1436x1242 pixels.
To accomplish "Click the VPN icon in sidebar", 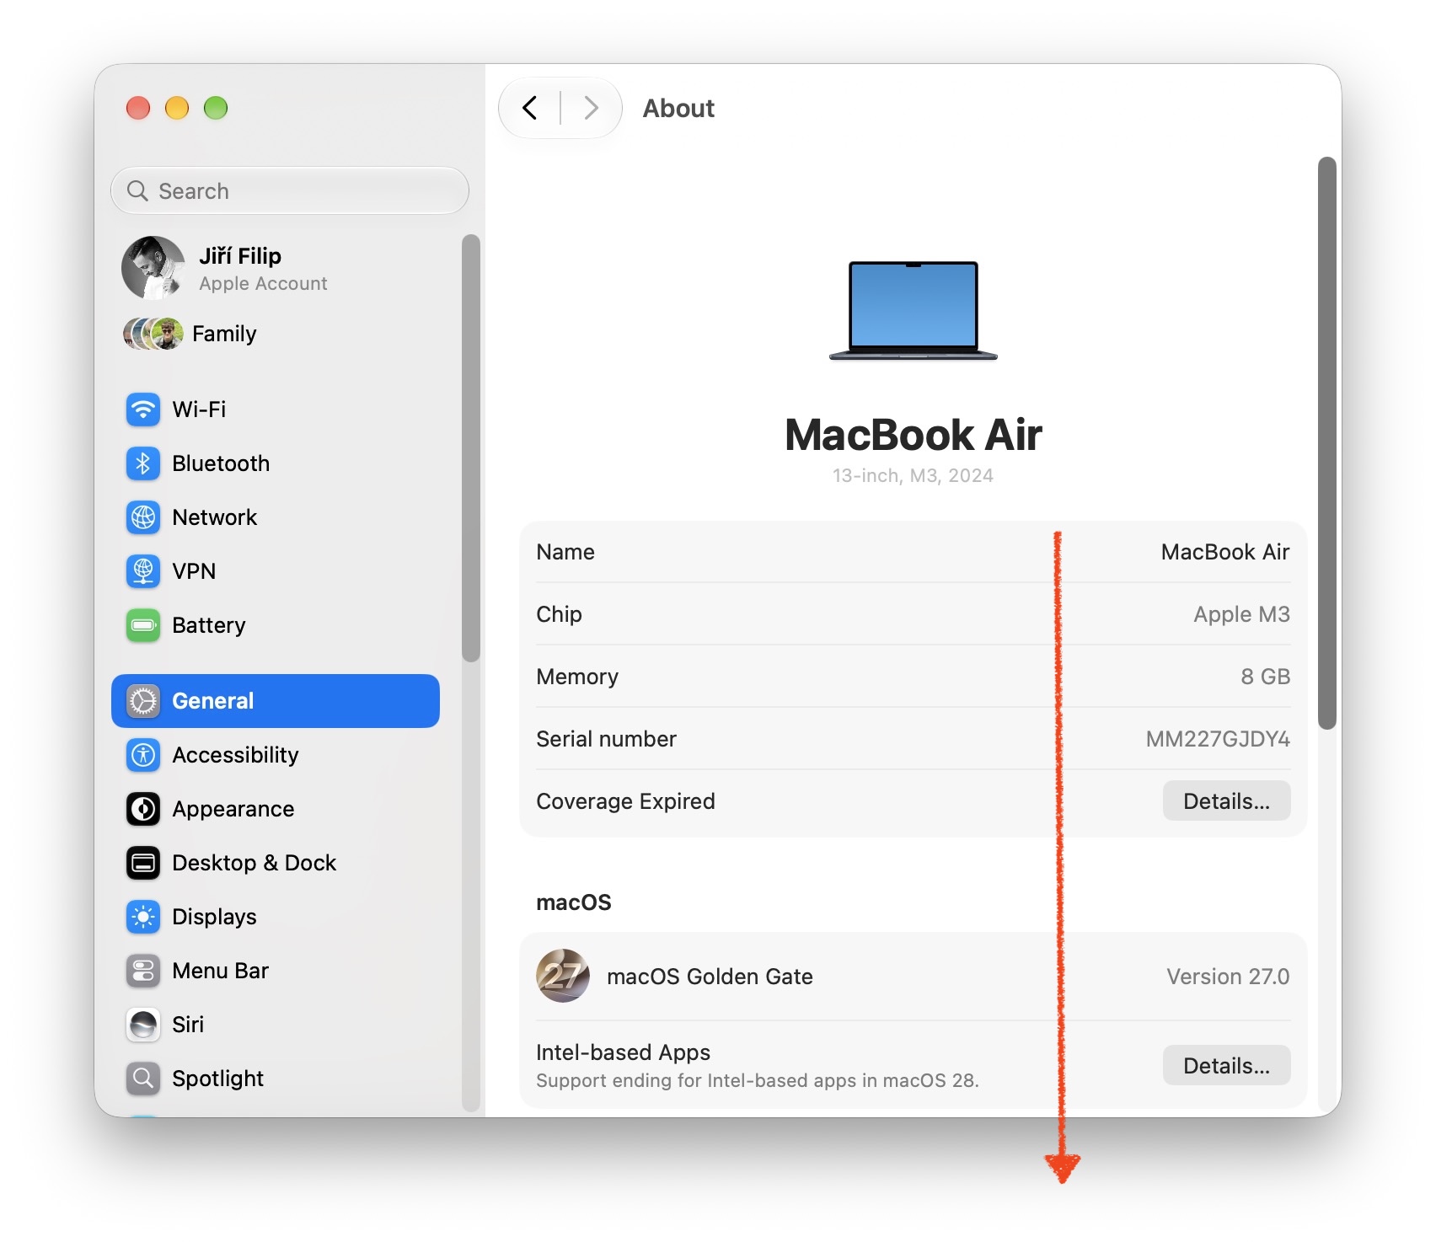I will coord(143,571).
